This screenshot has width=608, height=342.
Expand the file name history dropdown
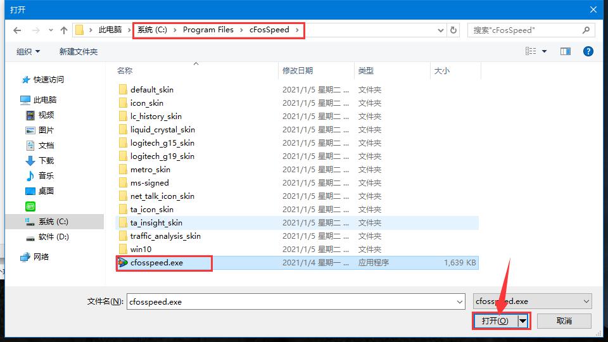[x=460, y=301]
